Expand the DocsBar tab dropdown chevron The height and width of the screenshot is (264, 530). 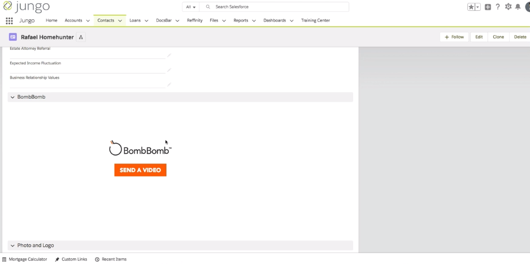(x=177, y=20)
